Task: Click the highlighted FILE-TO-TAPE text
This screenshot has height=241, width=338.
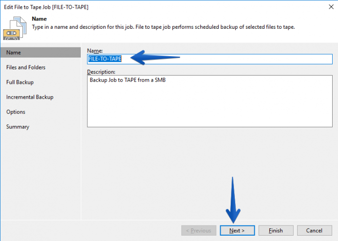Action: (x=105, y=59)
